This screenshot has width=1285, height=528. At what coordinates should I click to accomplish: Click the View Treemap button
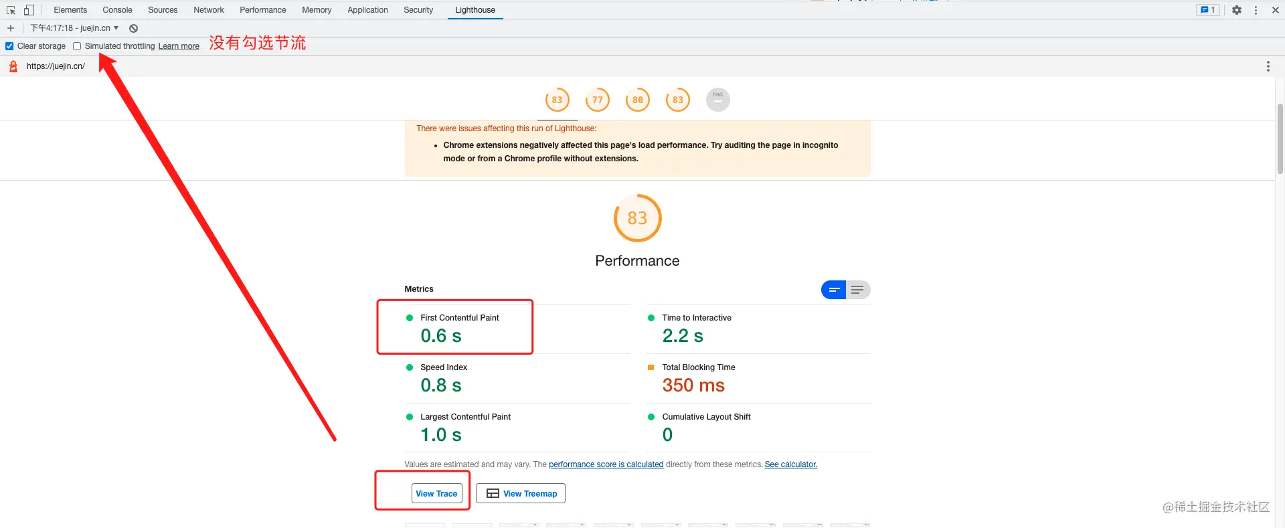coord(521,494)
